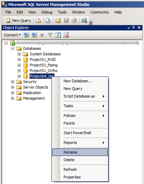Open the Tools menu
Image resolution: width=144 pixels, height=184 pixels.
[62, 12]
